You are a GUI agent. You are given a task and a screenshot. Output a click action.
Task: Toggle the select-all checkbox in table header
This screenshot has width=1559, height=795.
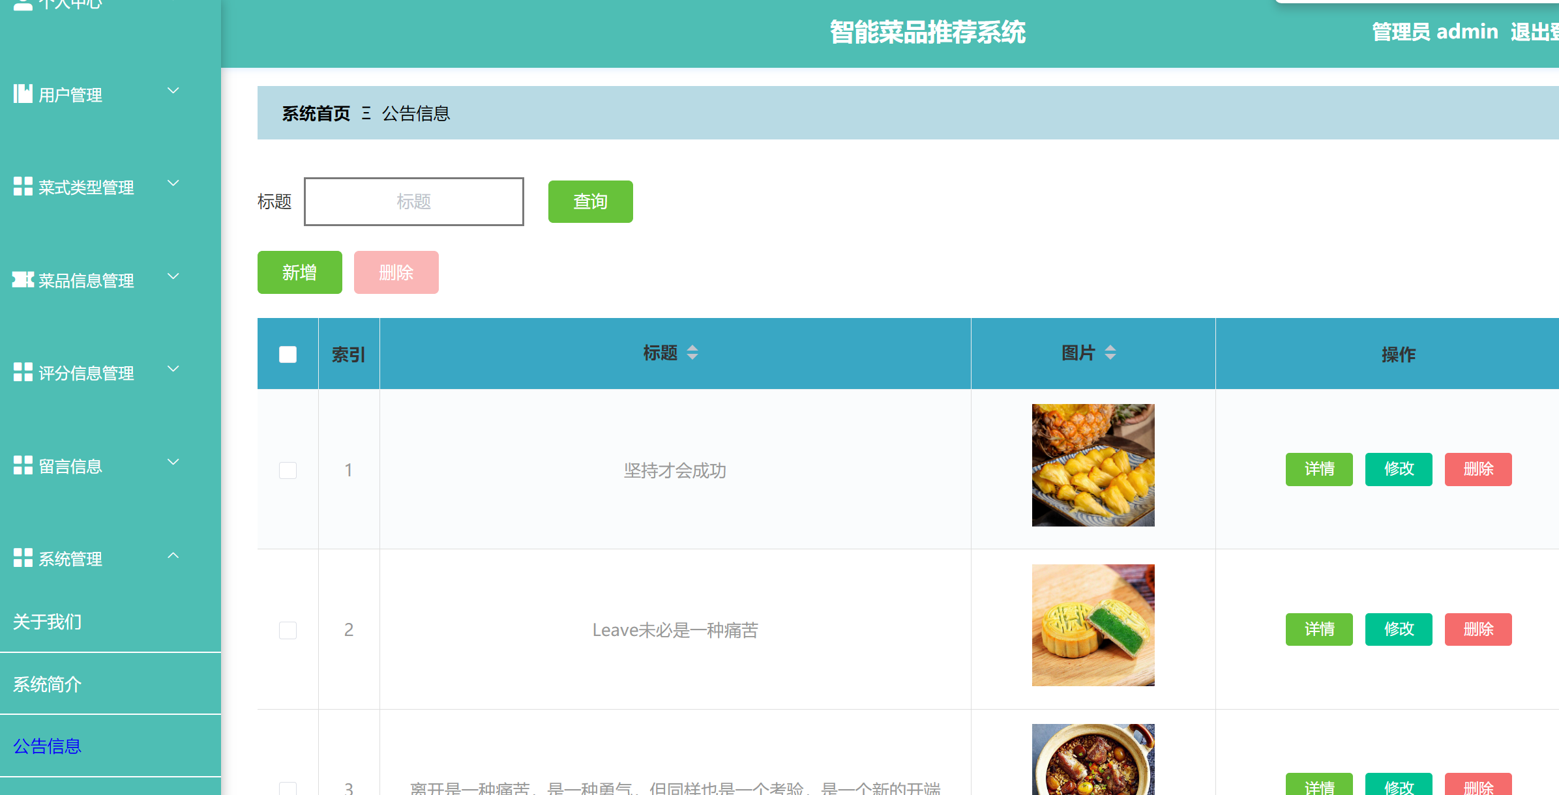(x=287, y=353)
